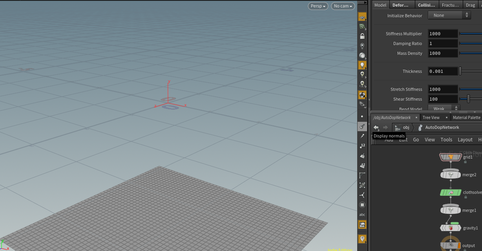Viewport: 482px width, 251px height.
Task: Toggle the reference plane display icon
Action: [x=362, y=17]
